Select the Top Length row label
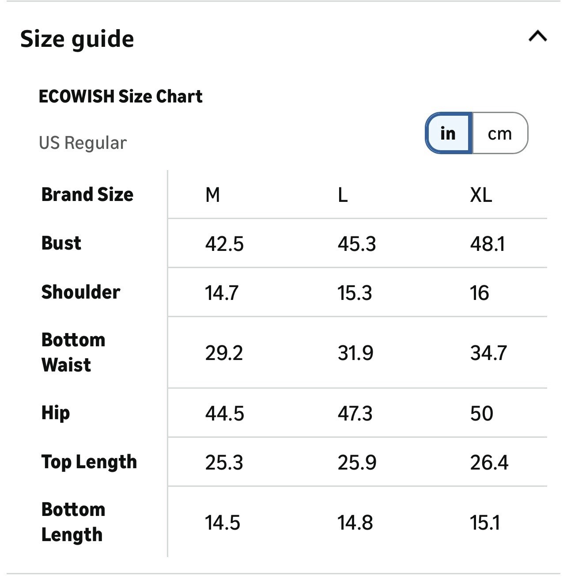Viewport: 567px width, 580px height. (x=89, y=462)
